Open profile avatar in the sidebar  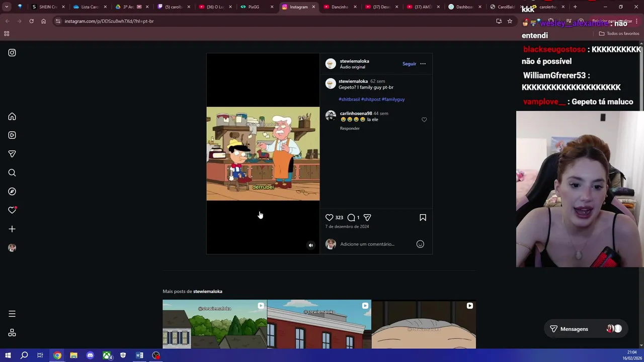pos(12,248)
